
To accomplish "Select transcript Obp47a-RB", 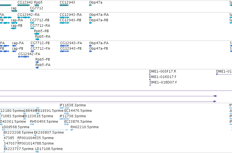I will (91, 23).
